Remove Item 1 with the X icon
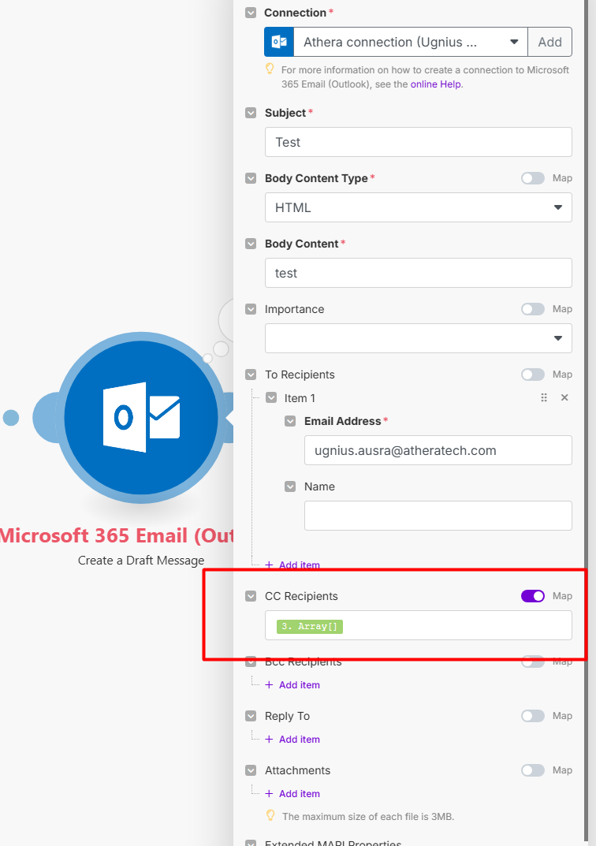 564,397
